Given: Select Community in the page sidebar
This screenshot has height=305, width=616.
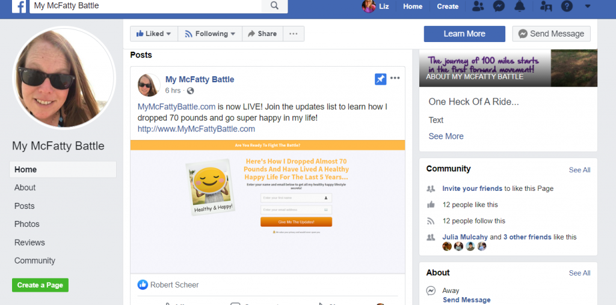Looking at the screenshot, I should point(34,261).
